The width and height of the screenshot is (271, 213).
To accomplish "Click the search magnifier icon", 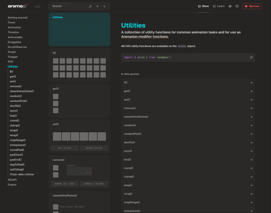I will pos(90,6).
